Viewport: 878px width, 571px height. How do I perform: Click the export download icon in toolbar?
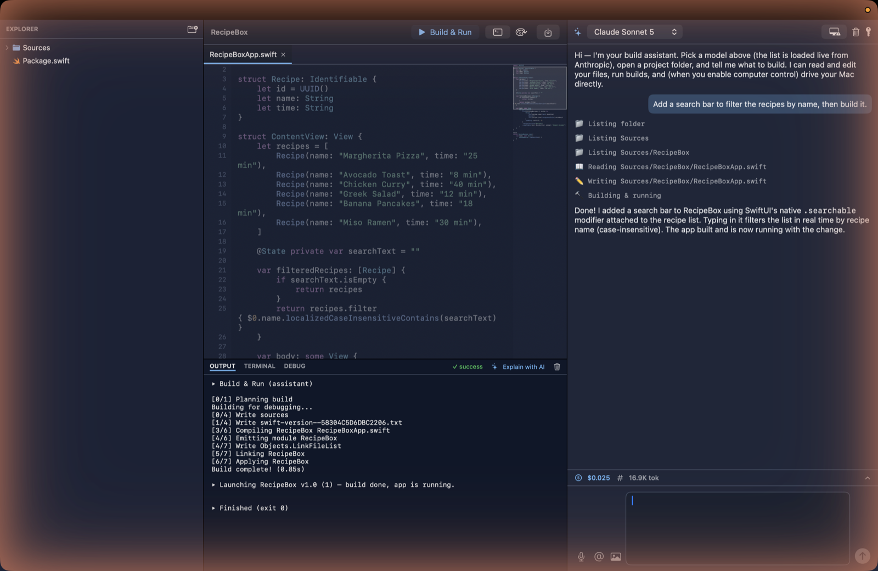pos(548,32)
